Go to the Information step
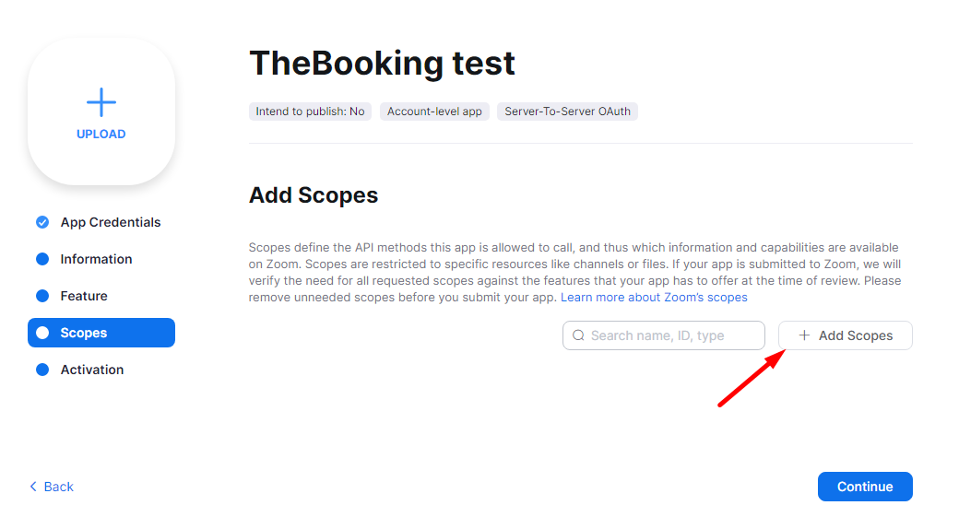 (x=96, y=259)
